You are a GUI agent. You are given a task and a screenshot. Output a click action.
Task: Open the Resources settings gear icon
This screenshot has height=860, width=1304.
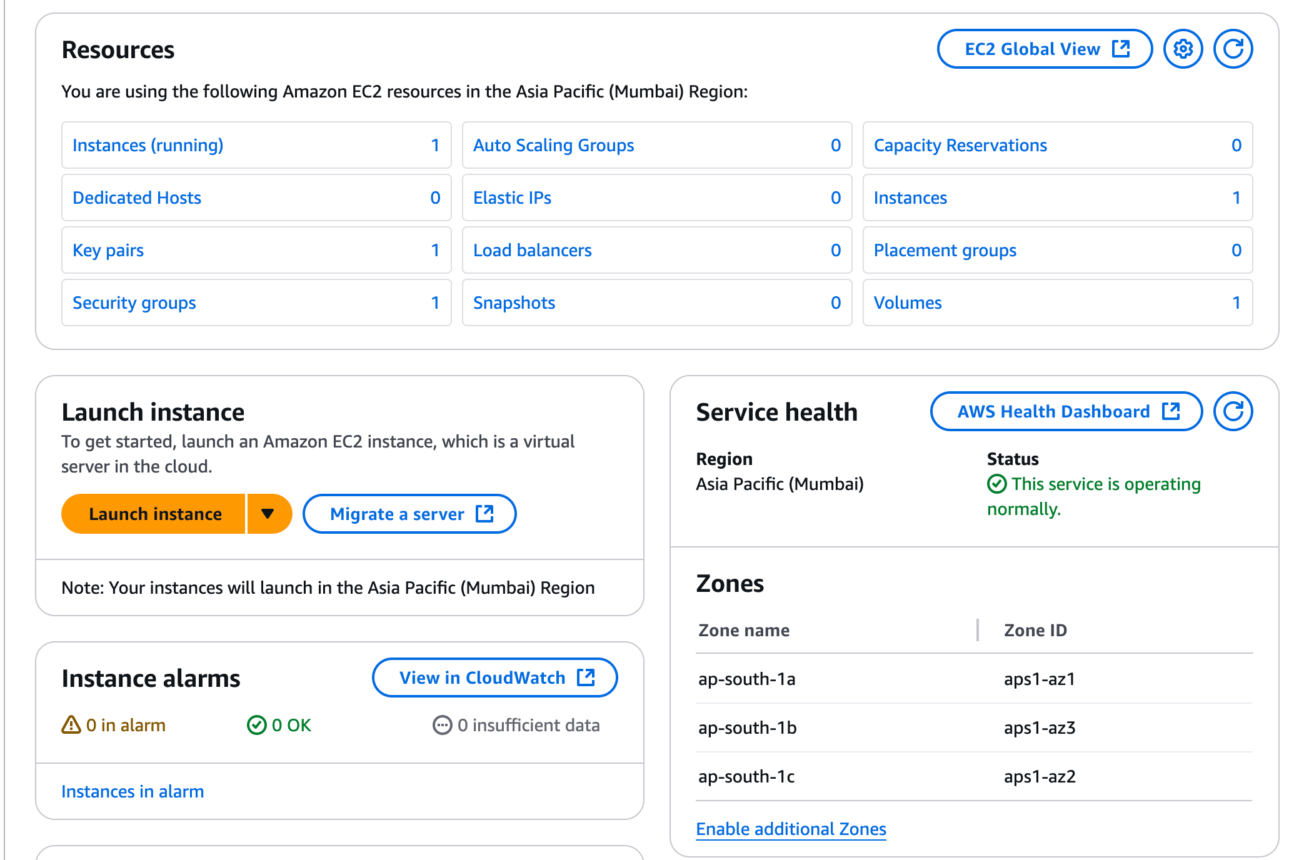(1183, 49)
